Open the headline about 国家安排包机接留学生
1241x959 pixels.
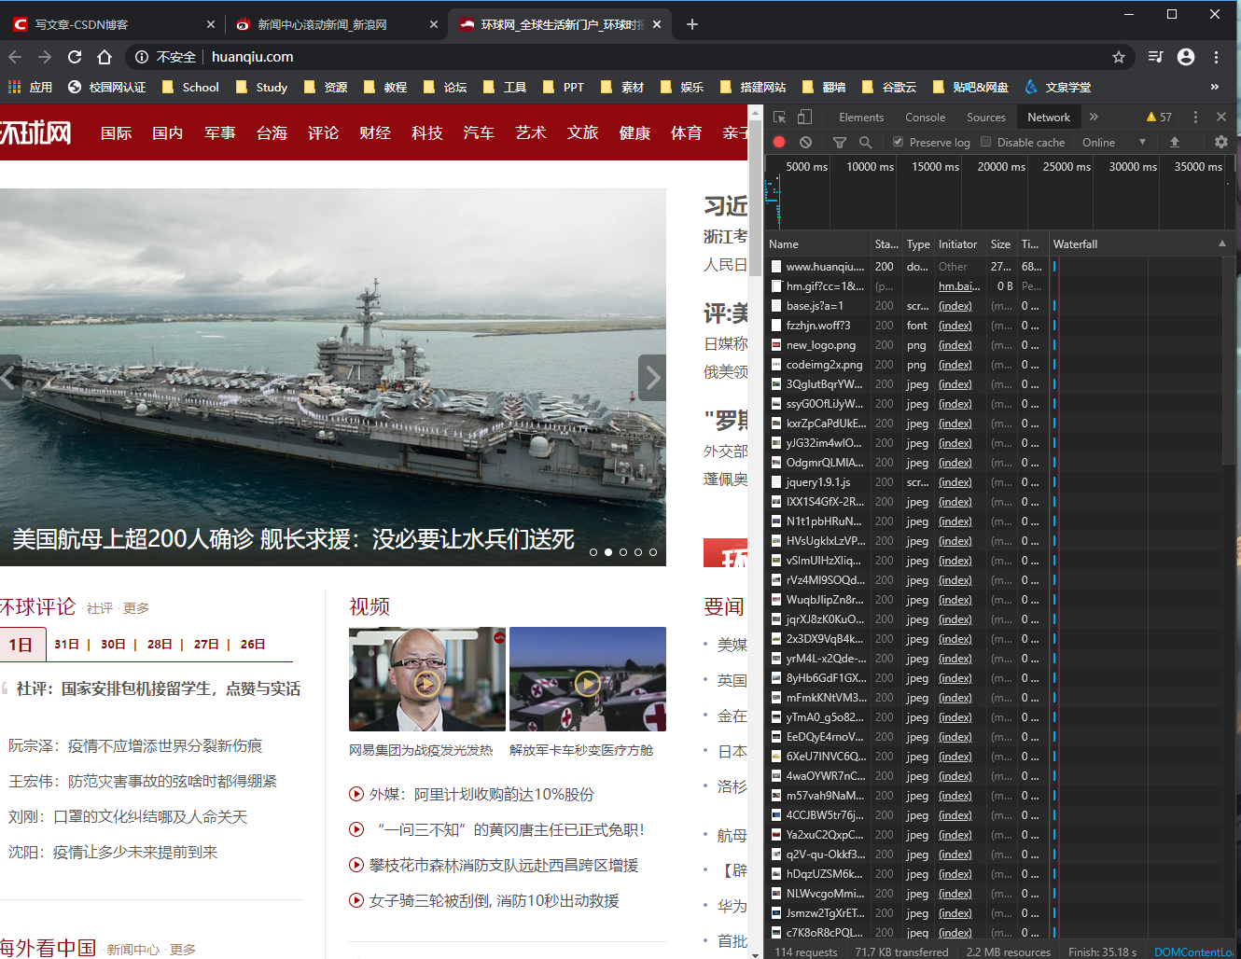[159, 688]
